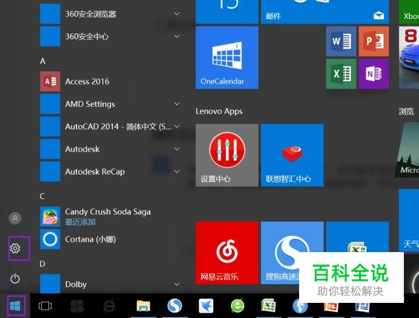The height and width of the screenshot is (318, 419).
Task: Open the 天气 weather tile
Action: [409, 220]
